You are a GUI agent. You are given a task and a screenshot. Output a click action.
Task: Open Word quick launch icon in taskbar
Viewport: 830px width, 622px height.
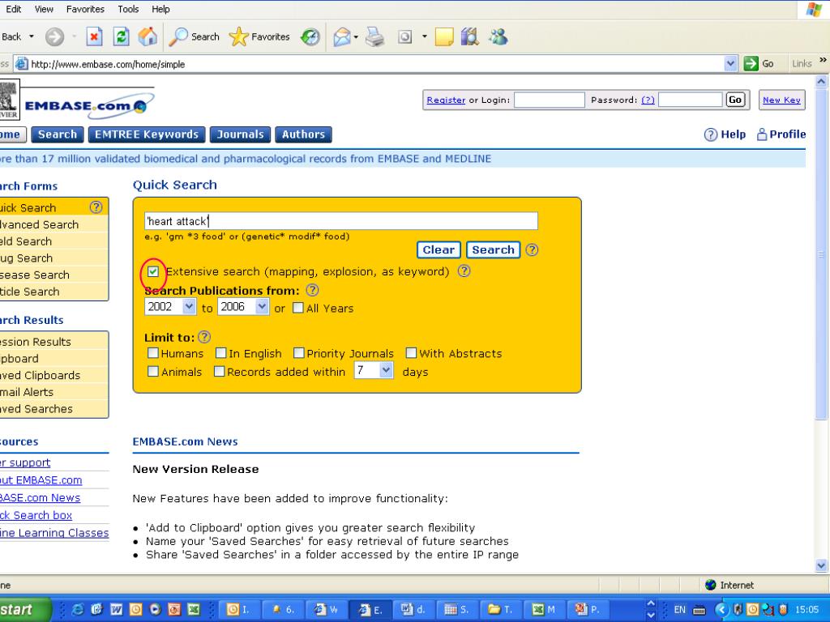[x=116, y=609]
